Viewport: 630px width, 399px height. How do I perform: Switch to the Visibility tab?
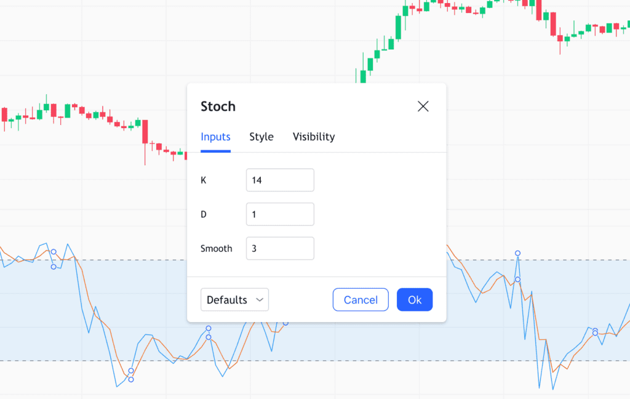(314, 137)
